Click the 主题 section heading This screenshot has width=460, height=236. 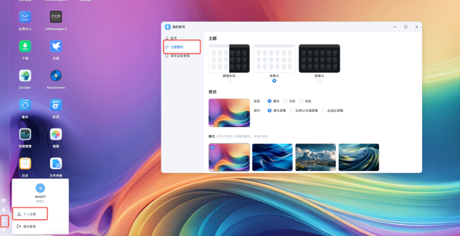tap(213, 39)
